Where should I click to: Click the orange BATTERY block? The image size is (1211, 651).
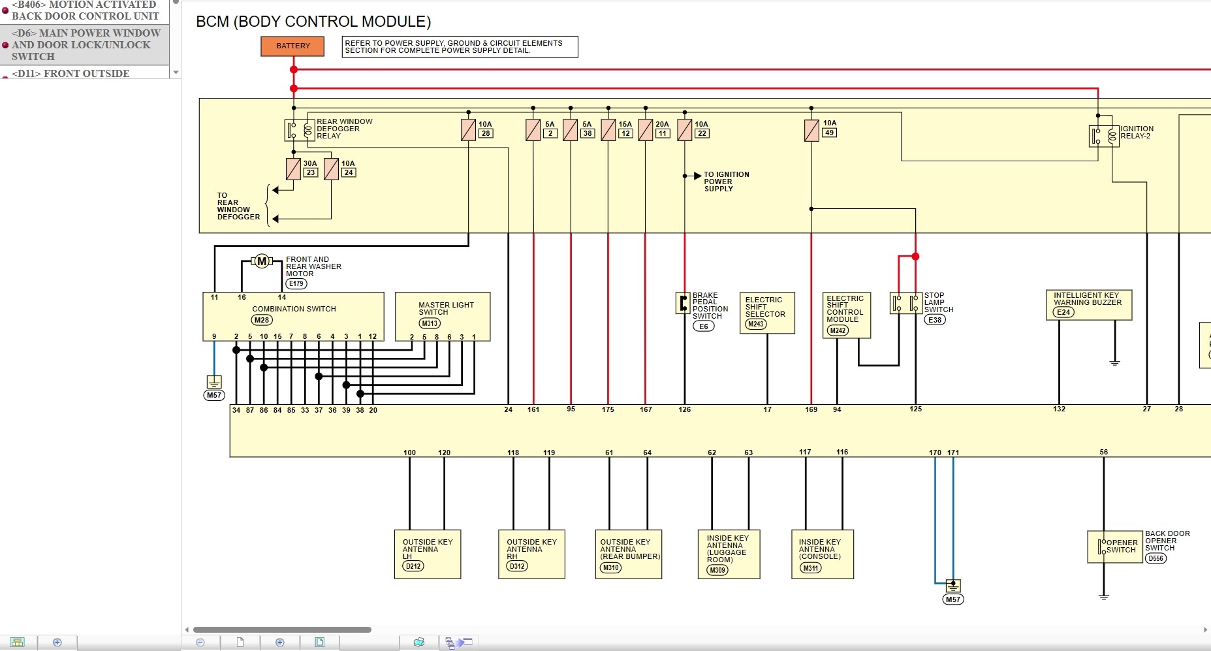click(292, 46)
